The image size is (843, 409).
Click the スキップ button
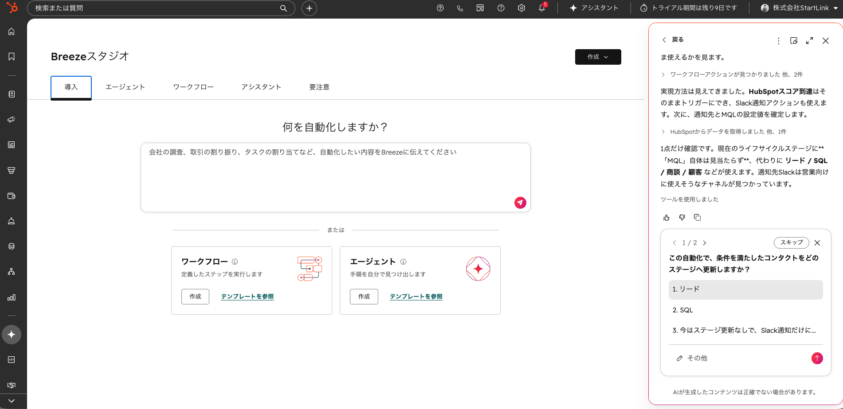pyautogui.click(x=792, y=243)
